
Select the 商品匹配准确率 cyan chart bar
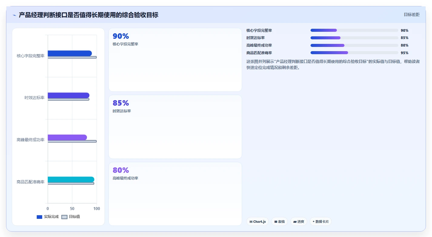click(x=71, y=179)
